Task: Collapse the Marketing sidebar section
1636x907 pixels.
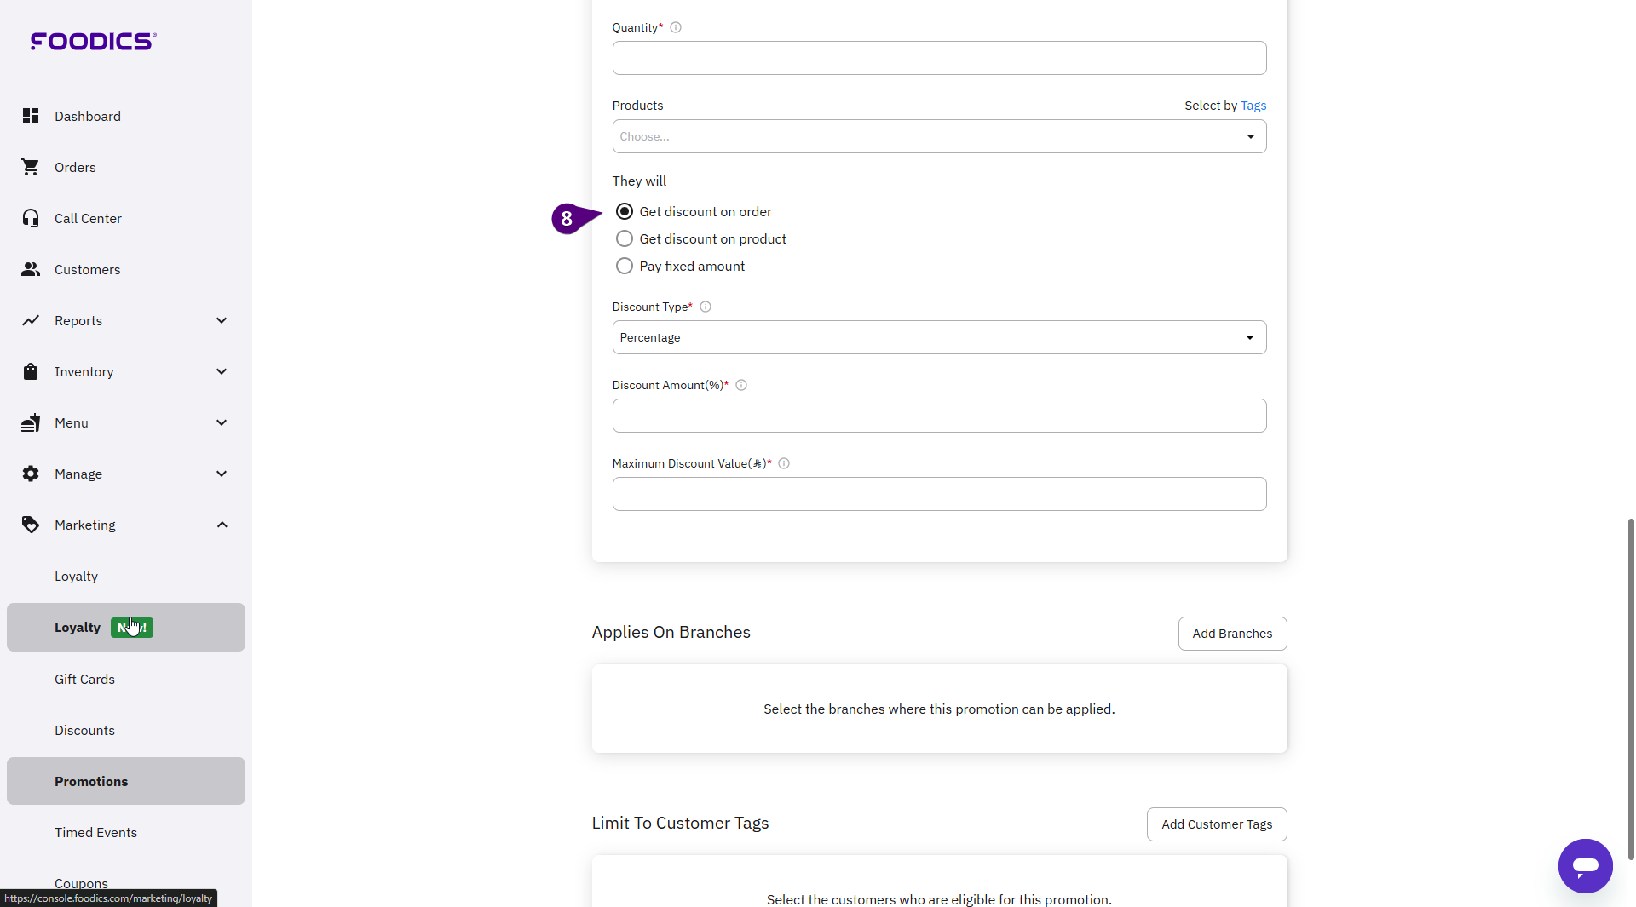Action: point(222,525)
